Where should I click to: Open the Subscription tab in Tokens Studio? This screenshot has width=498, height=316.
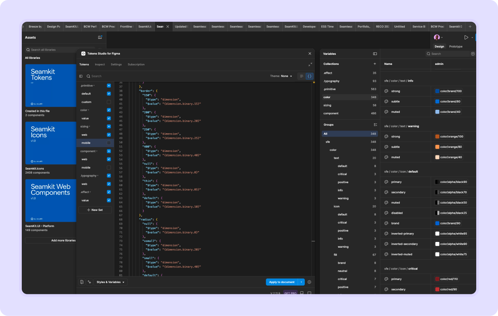click(136, 65)
